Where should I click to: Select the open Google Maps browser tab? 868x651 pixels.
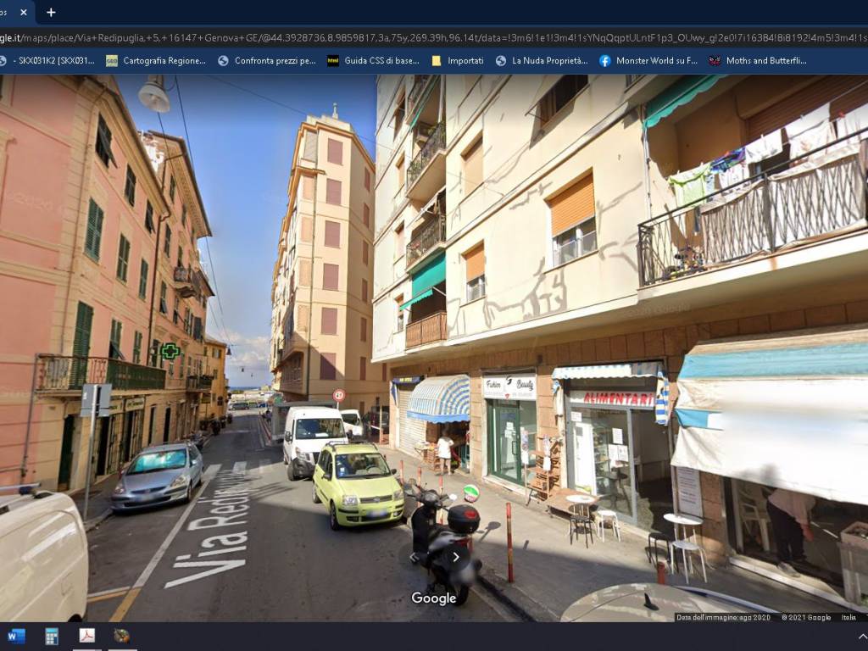7,12
